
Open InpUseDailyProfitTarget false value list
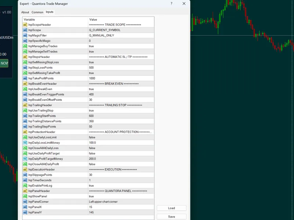tap(121, 153)
